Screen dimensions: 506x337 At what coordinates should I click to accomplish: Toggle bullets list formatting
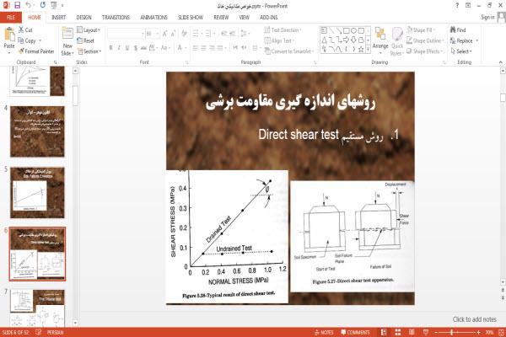point(196,33)
